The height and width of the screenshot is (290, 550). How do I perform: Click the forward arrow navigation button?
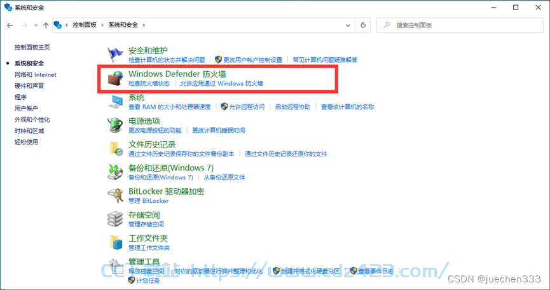(x=24, y=25)
